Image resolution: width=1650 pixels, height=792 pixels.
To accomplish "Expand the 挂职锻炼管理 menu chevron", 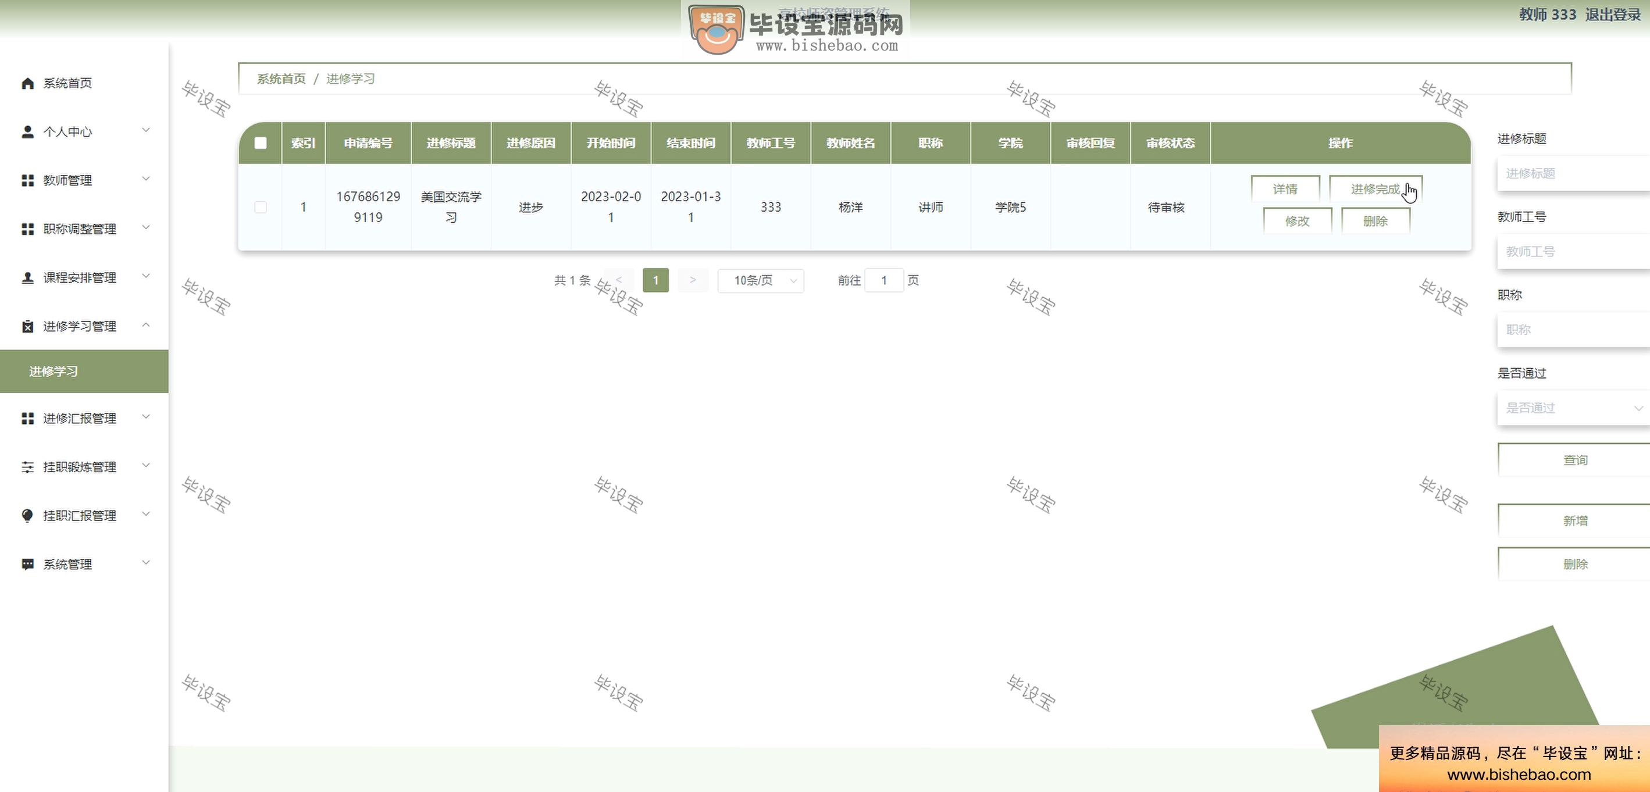I will pyautogui.click(x=146, y=466).
